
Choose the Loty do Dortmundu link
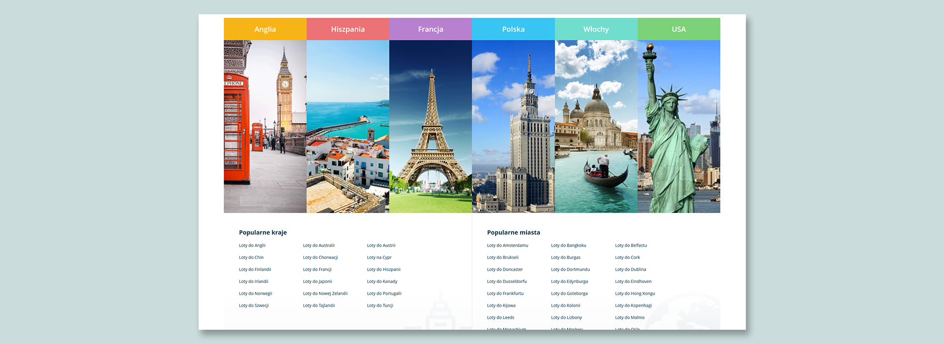(x=570, y=269)
